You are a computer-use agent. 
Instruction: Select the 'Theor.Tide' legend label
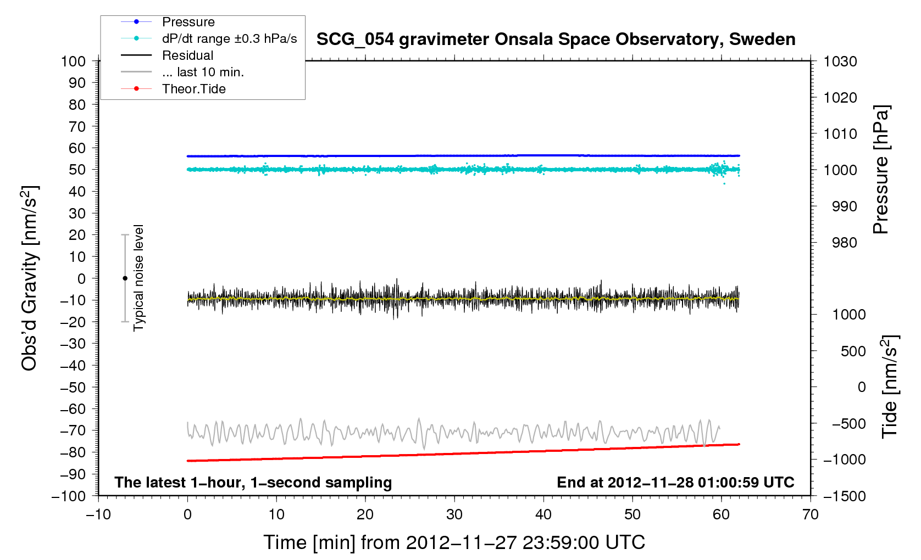193,89
